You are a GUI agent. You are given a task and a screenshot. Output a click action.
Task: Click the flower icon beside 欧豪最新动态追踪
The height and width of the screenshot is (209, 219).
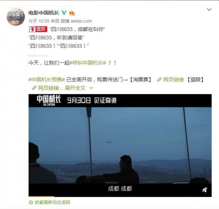(x=31, y=202)
